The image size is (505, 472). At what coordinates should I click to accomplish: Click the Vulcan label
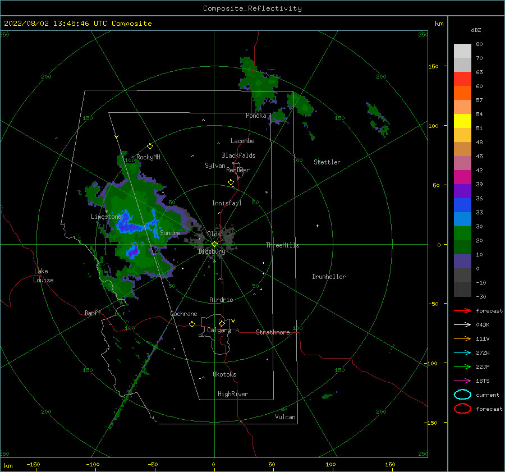tap(286, 417)
